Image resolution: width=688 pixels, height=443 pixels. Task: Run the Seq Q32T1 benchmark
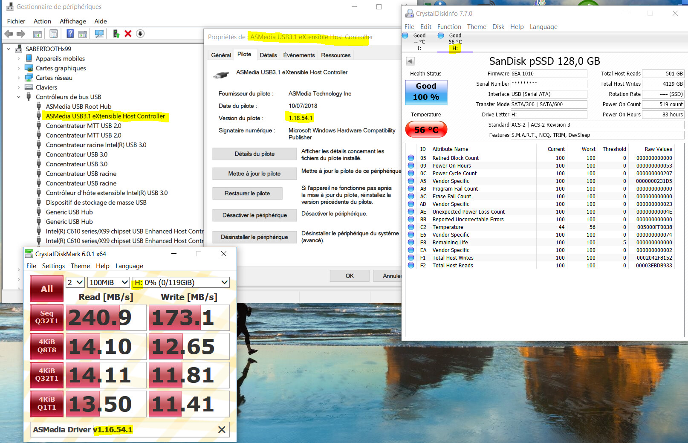pos(47,317)
